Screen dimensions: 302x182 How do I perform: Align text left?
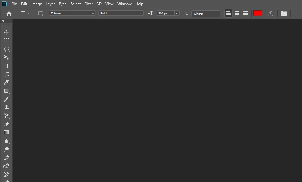pyautogui.click(x=229, y=14)
